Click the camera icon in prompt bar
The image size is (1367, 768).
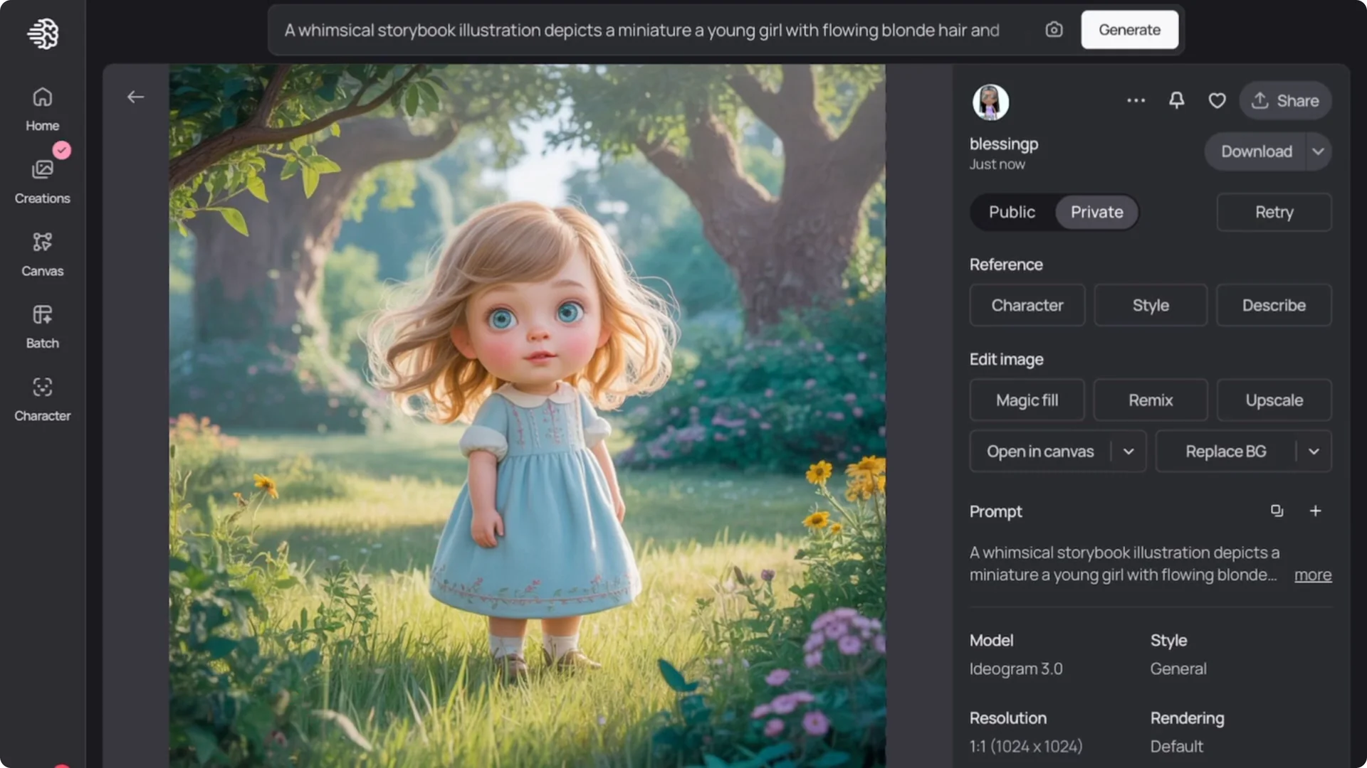(1054, 30)
